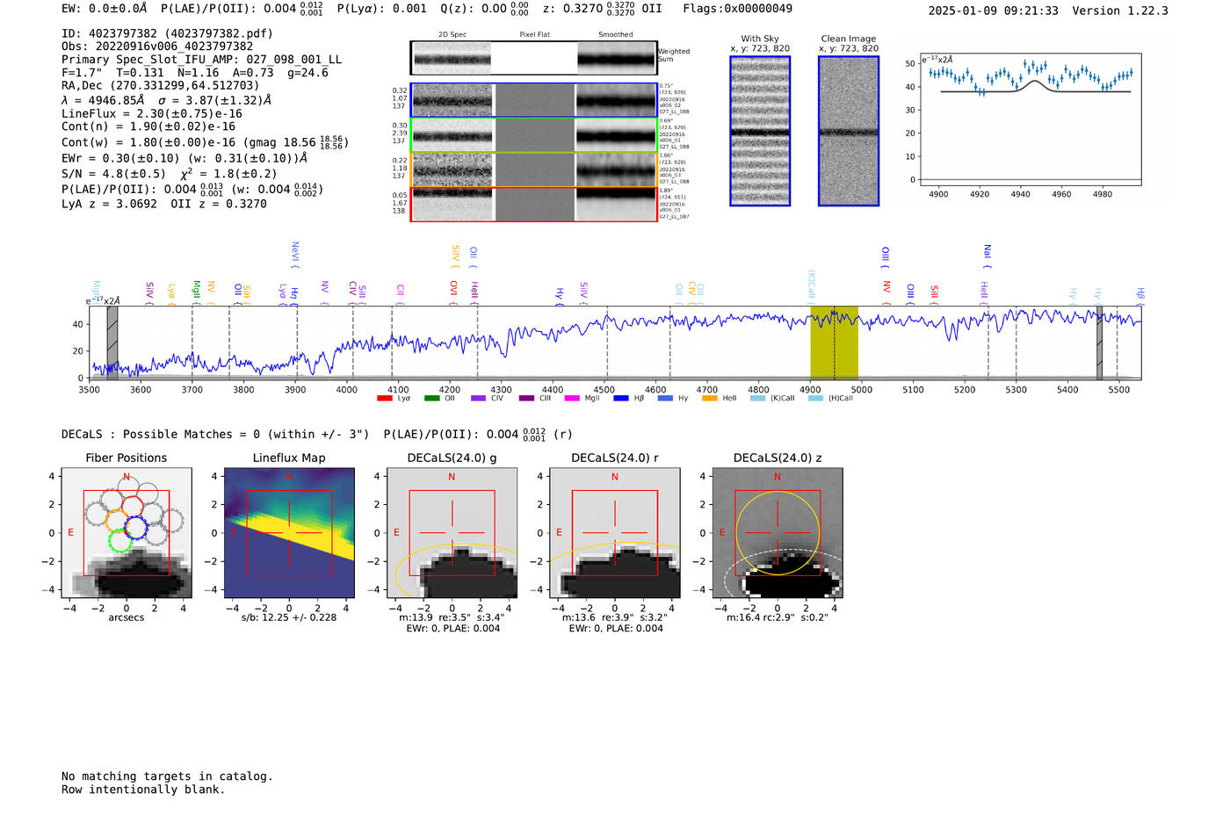Click the NaI line label above spectrum
Viewport: 1230px width, 837px height.
[x=988, y=256]
